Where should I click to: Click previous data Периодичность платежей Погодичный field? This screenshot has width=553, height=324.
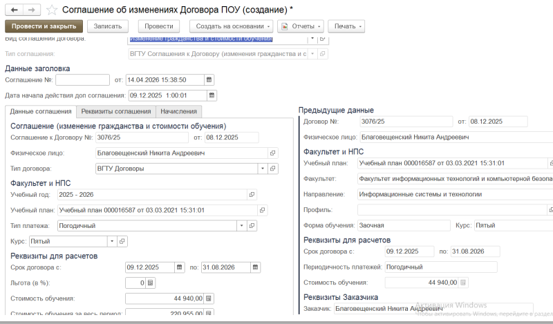pyautogui.click(x=441, y=267)
